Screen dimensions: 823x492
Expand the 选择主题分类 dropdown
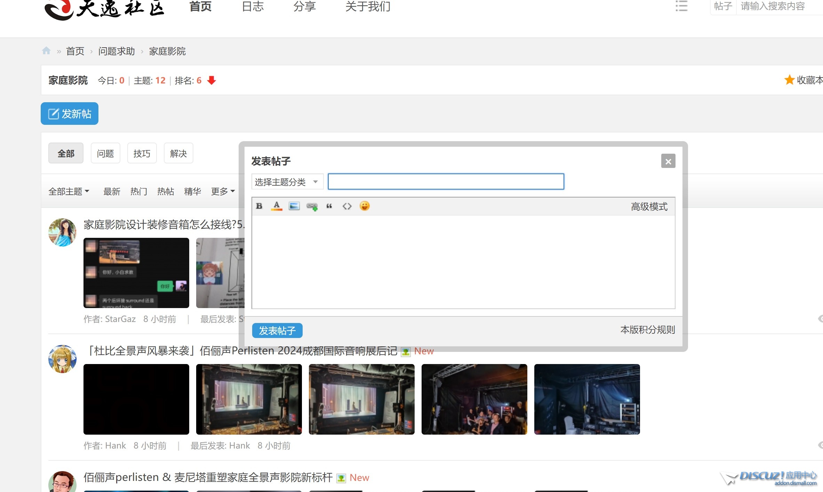pos(287,182)
